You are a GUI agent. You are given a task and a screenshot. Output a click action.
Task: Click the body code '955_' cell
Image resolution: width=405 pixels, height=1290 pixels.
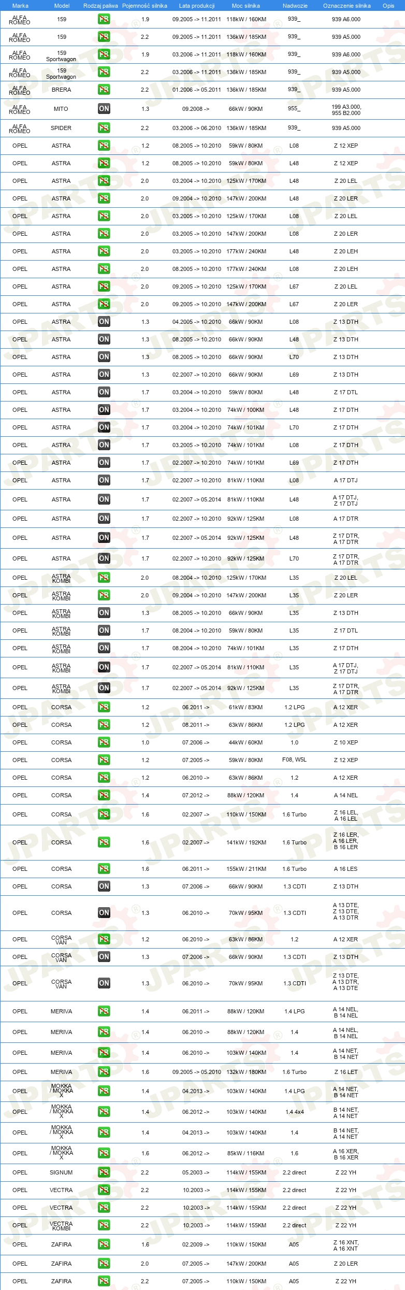click(294, 109)
